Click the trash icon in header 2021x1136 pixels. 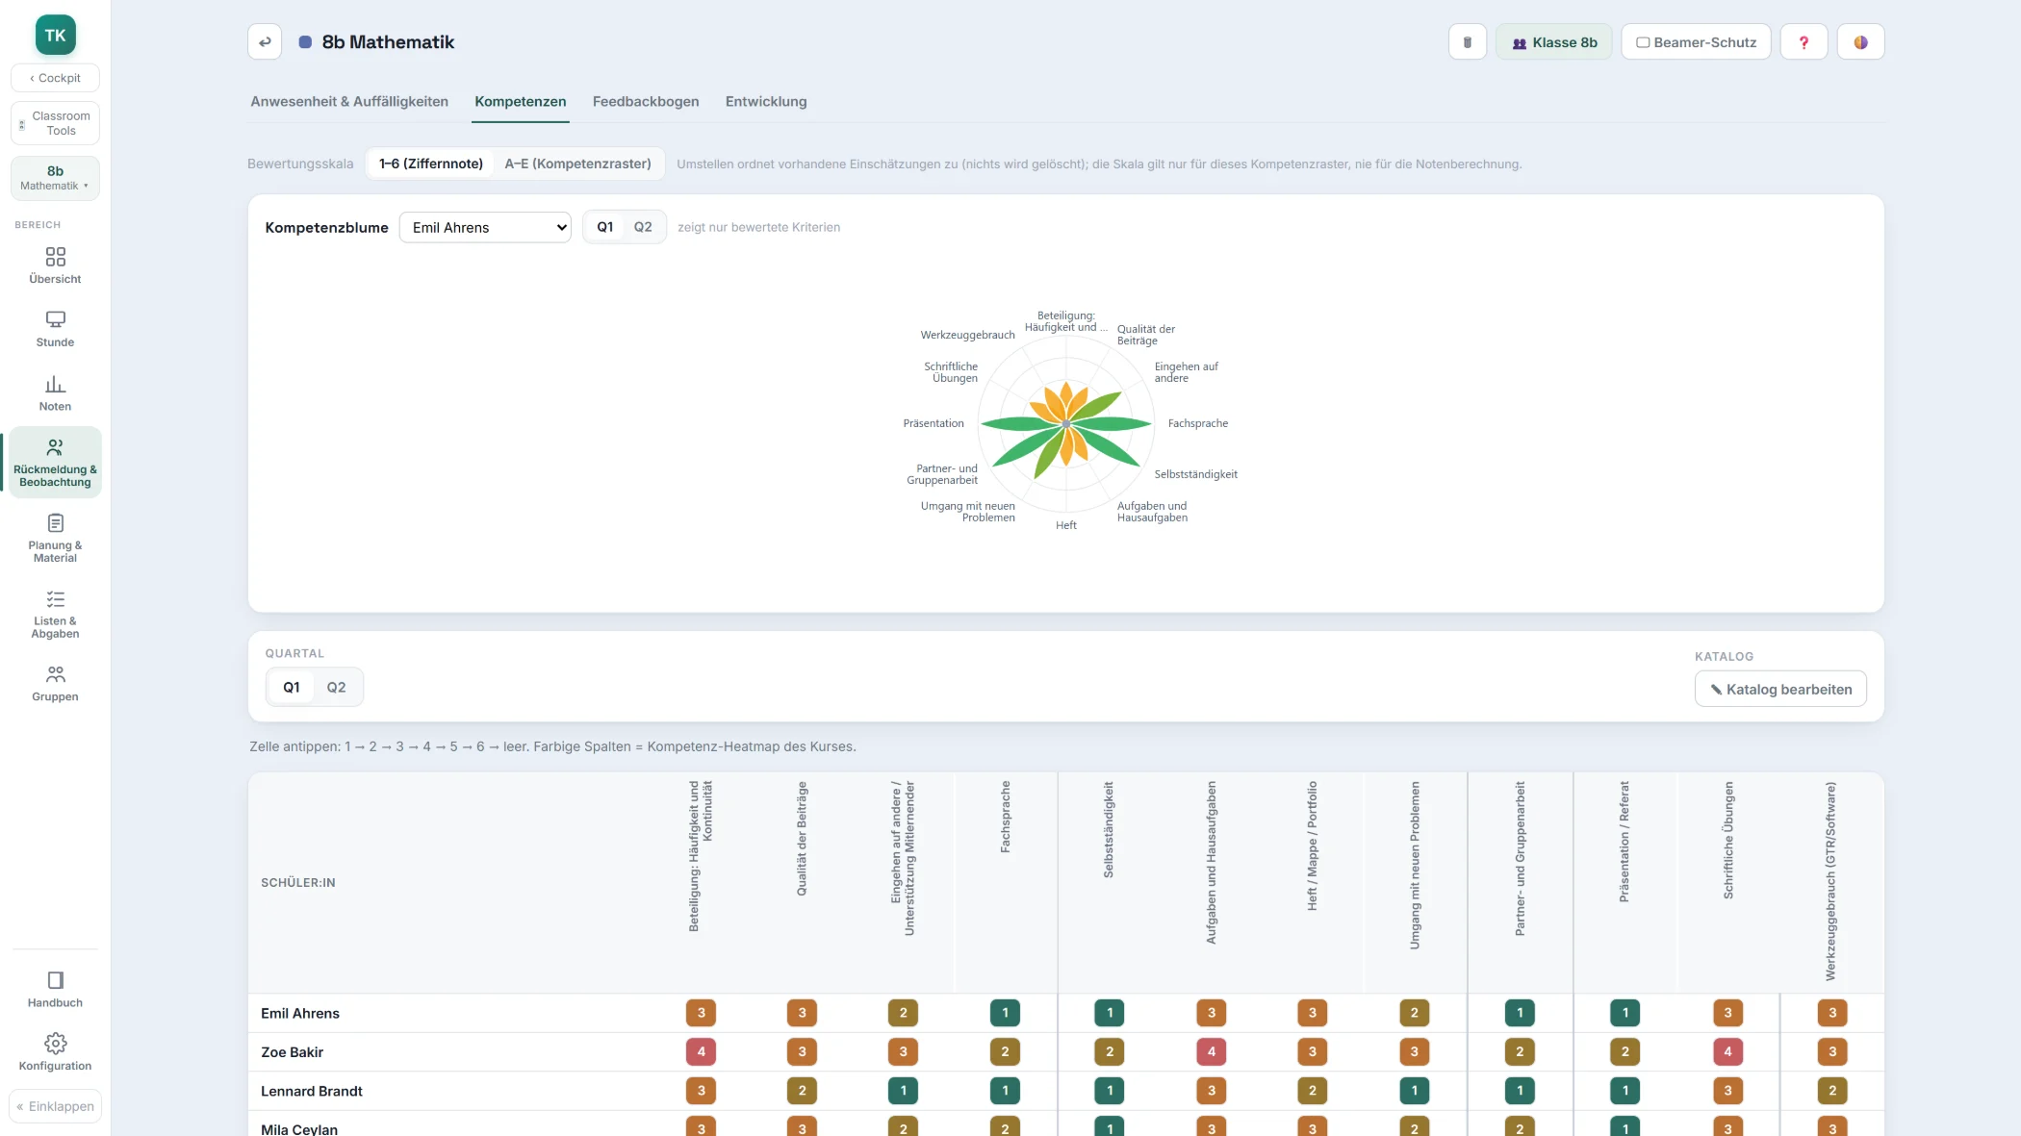1468,42
